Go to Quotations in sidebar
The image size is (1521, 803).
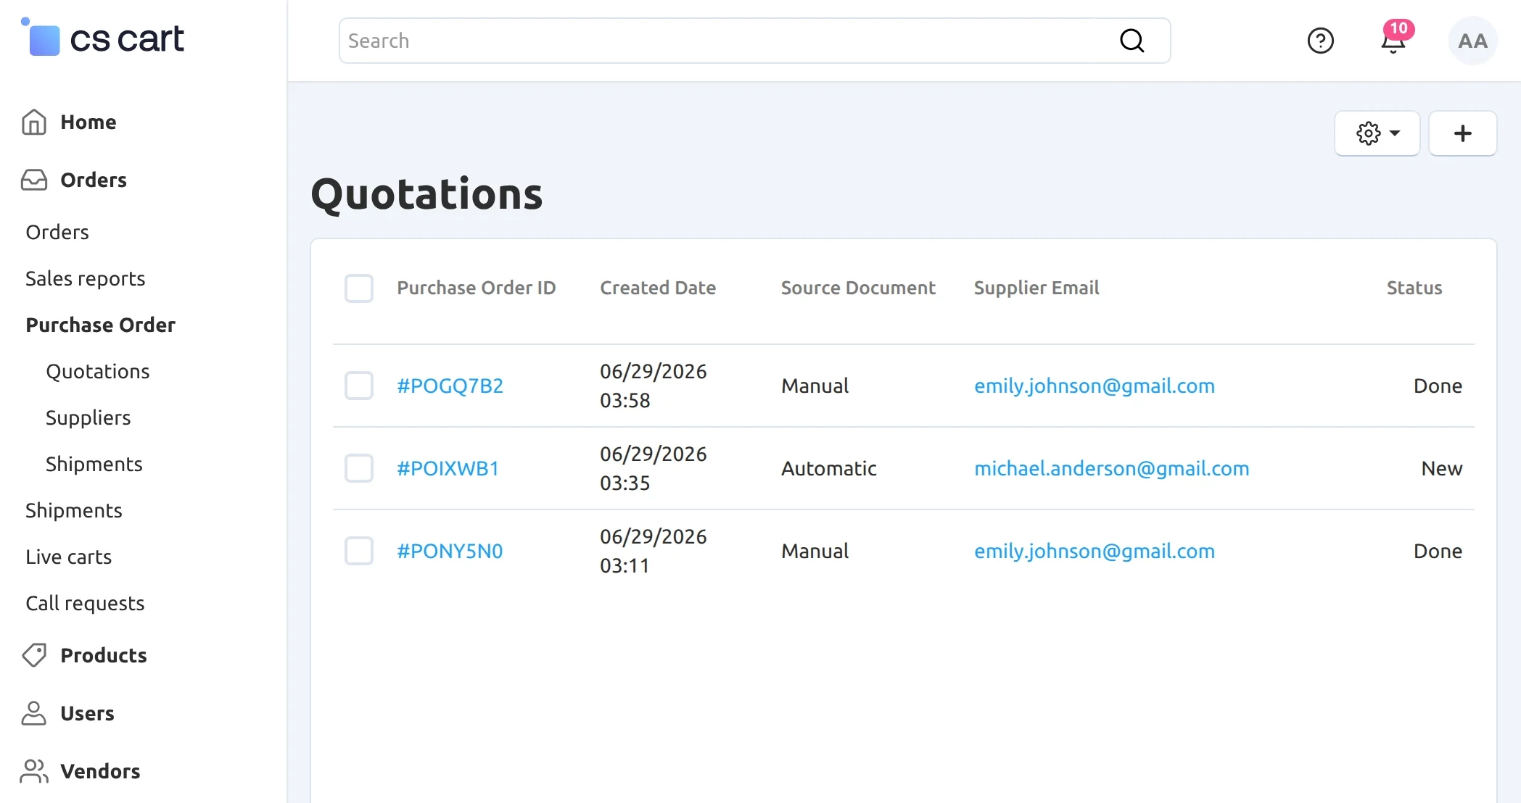[x=98, y=371]
